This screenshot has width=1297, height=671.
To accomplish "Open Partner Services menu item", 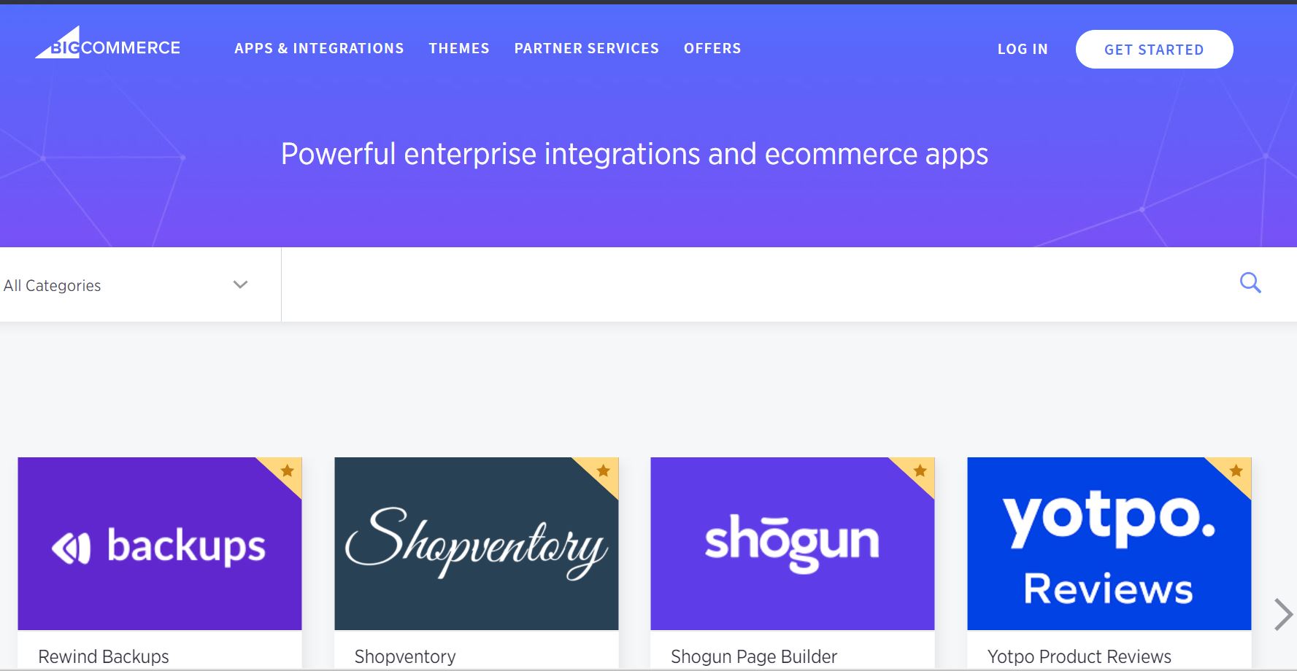I will tap(587, 48).
